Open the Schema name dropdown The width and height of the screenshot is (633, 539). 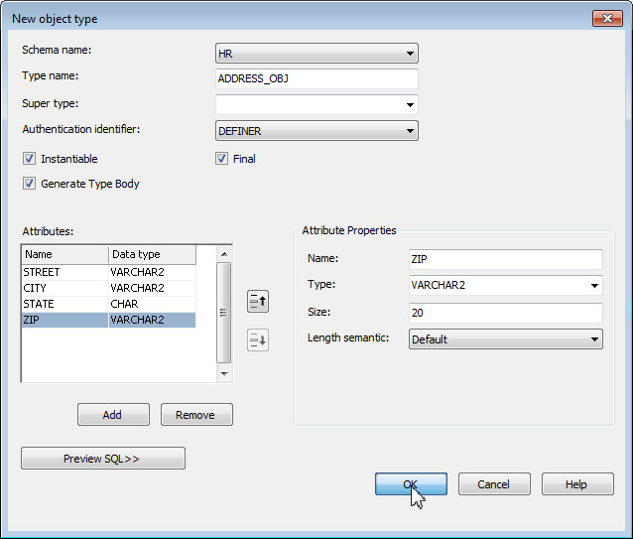pyautogui.click(x=316, y=54)
